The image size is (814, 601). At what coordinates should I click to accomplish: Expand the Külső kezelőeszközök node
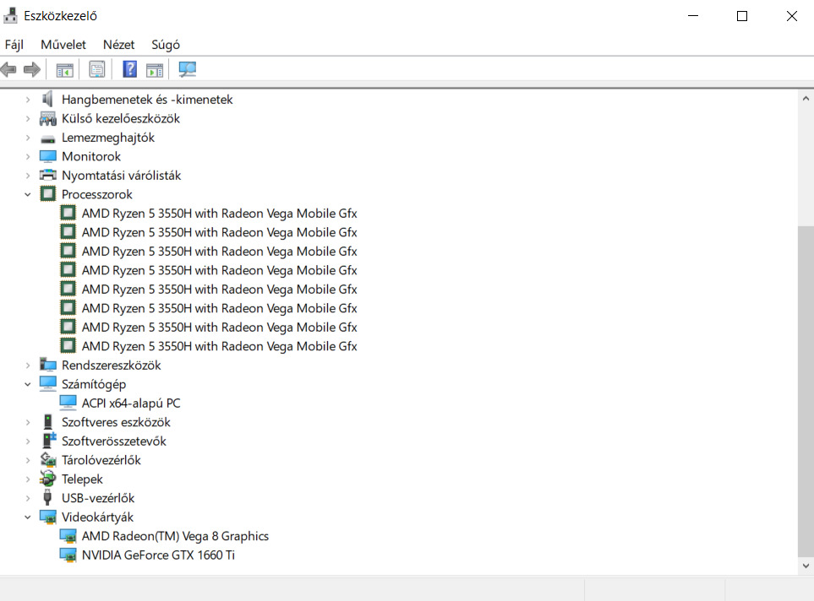28,119
